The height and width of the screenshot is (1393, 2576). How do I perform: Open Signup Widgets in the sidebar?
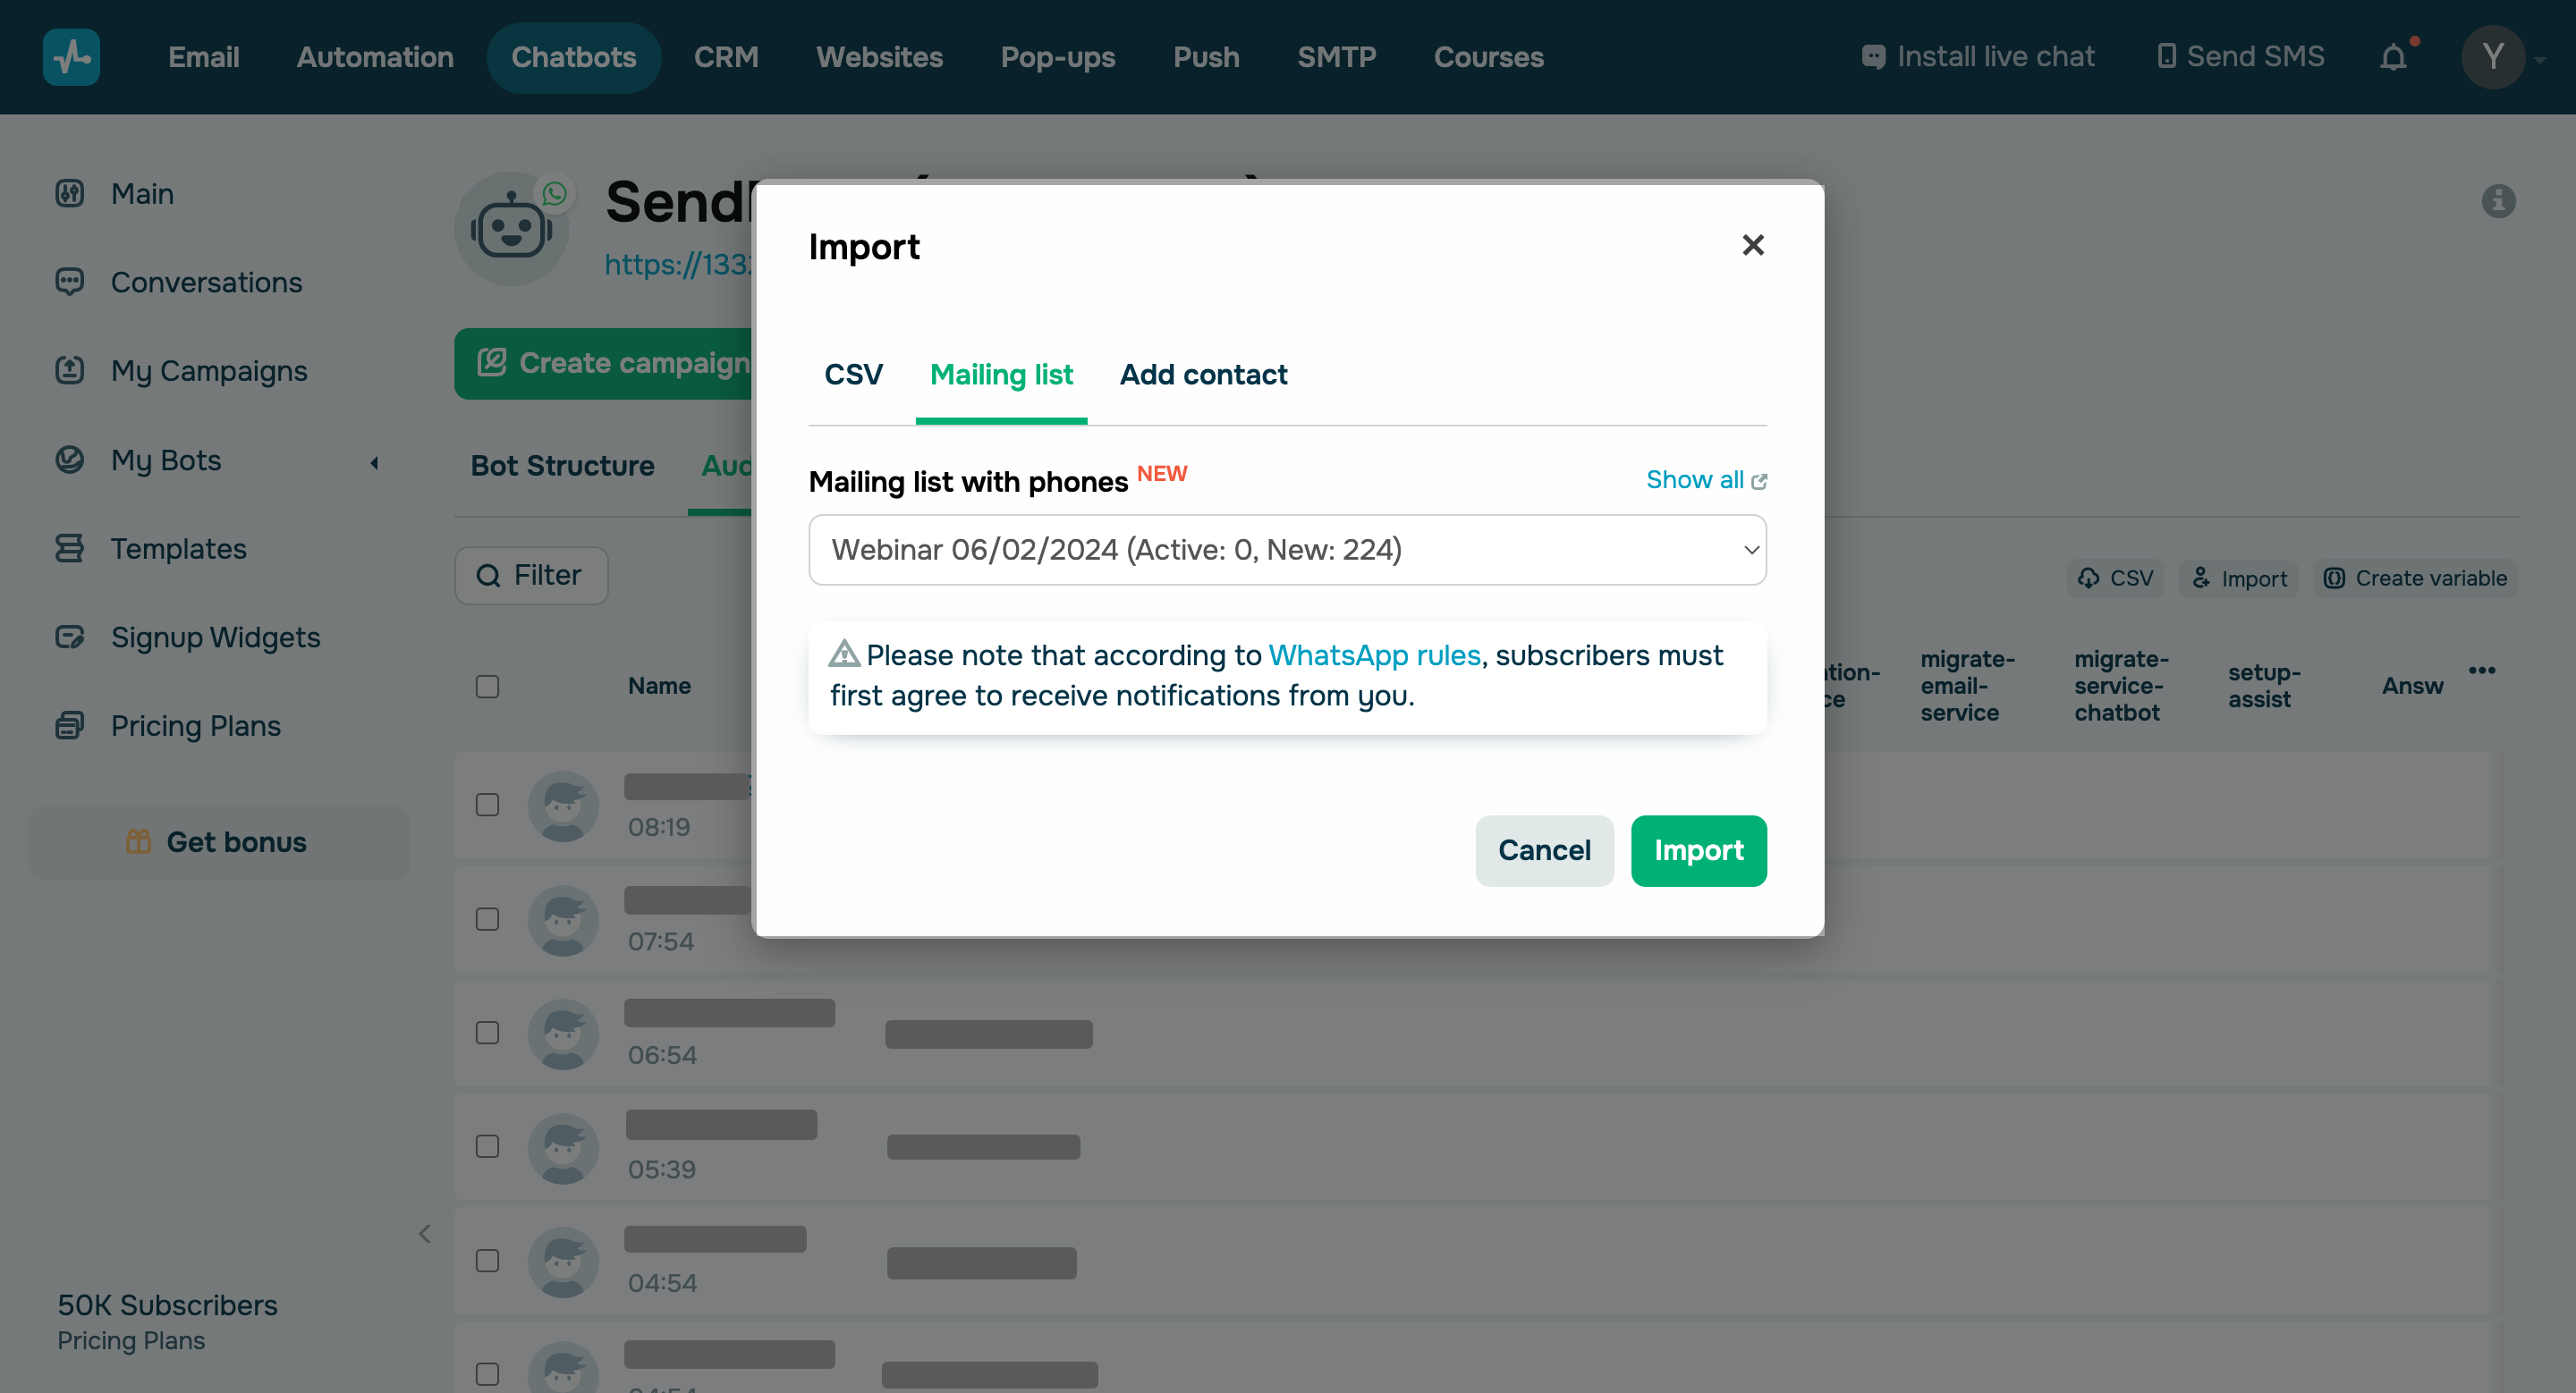tap(215, 637)
